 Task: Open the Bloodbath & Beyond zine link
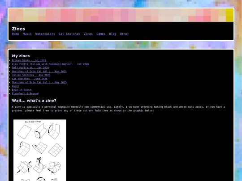tap(25, 93)
